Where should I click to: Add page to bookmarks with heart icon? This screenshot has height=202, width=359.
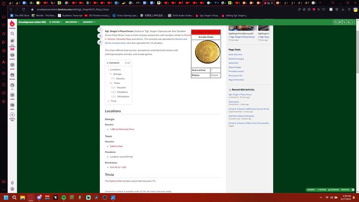pos(323,9)
